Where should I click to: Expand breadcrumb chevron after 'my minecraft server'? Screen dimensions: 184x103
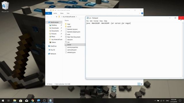pos(76,17)
